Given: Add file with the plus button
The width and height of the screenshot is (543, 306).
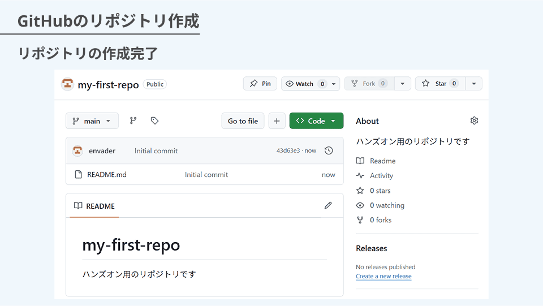Looking at the screenshot, I should pyautogui.click(x=277, y=121).
